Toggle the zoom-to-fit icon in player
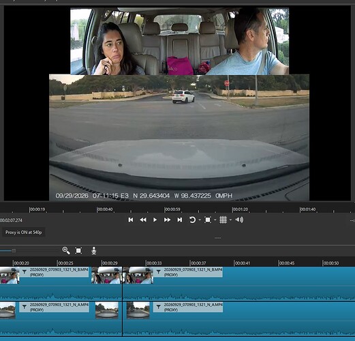The image size is (355, 341). coord(208,220)
